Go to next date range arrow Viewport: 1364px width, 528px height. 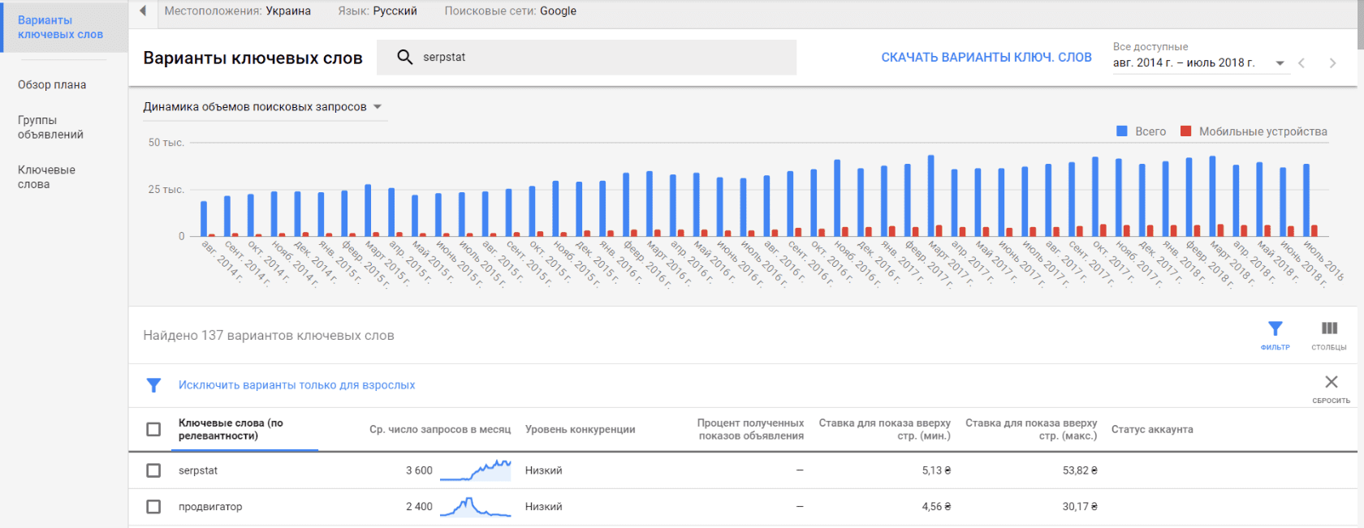pos(1332,63)
